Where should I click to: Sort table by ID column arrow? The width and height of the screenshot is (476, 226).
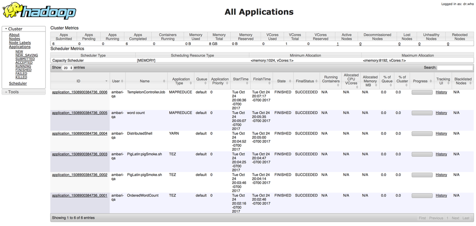pyautogui.click(x=106, y=81)
